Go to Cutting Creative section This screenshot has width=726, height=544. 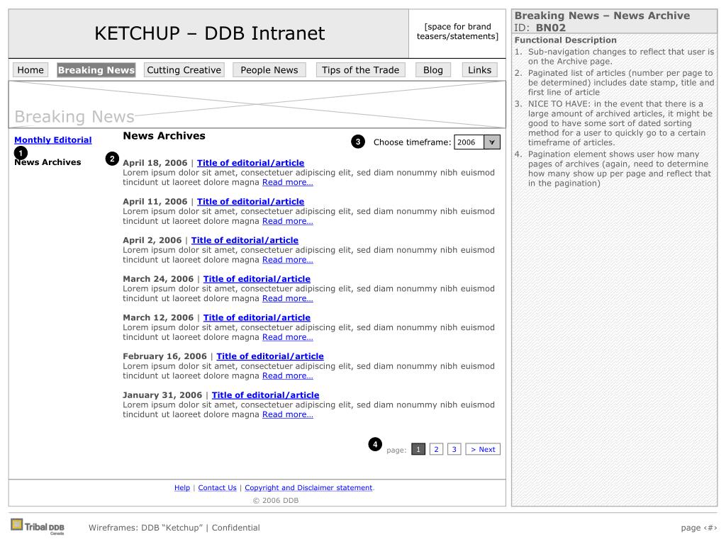[x=184, y=70]
